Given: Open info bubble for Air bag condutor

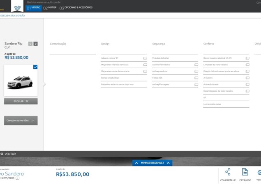Looking at the screenshot, I should coord(196,71).
